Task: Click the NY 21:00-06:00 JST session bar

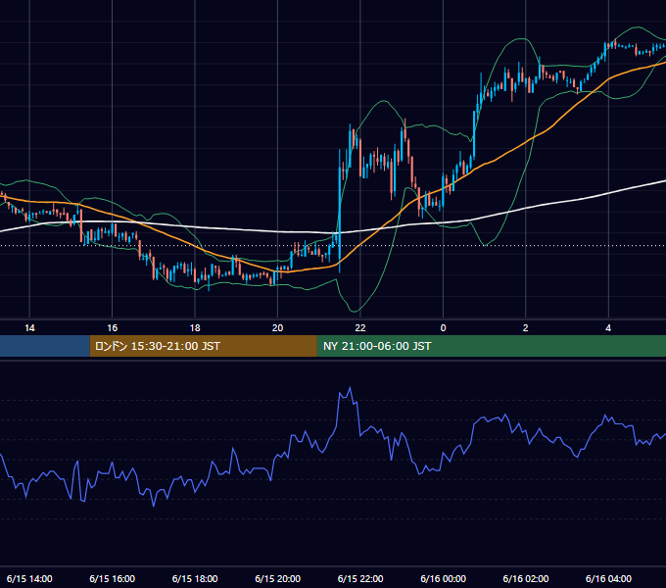Action: [x=492, y=346]
